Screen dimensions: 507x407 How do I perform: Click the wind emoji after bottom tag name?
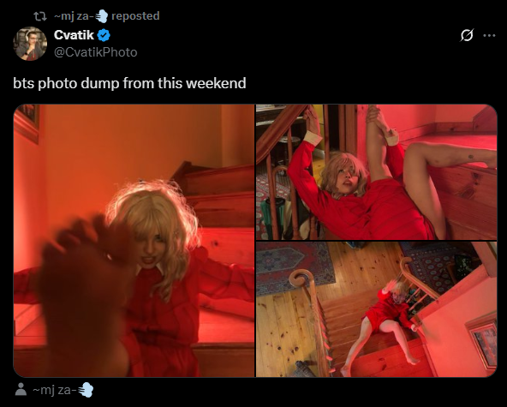coord(86,390)
